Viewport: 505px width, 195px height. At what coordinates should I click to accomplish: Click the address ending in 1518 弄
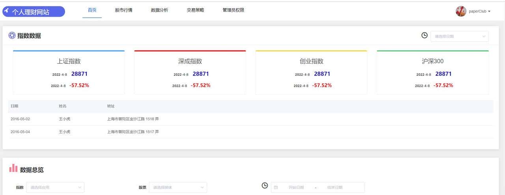(x=133, y=119)
